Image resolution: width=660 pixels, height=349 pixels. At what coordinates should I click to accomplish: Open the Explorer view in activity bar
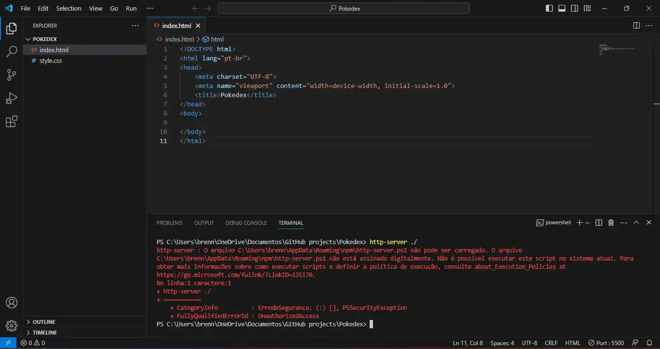(x=11, y=29)
